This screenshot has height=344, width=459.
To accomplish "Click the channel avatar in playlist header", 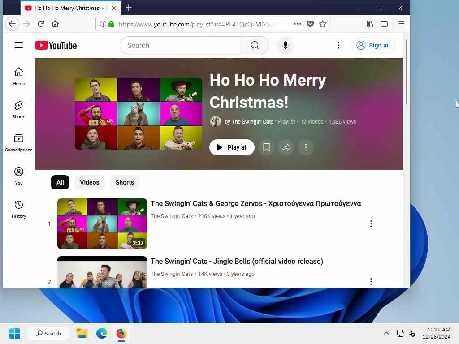I will pos(216,121).
